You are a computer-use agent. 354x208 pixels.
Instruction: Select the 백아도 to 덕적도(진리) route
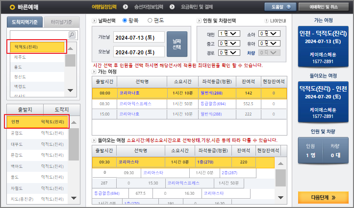coord(37,166)
